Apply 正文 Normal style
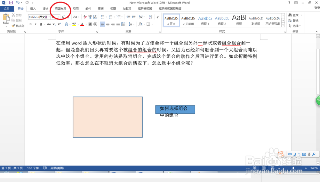 click(x=172, y=20)
